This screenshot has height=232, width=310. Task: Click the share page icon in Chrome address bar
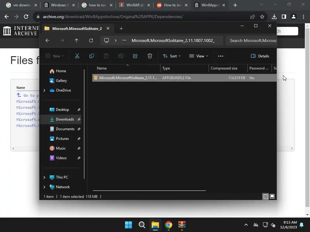click(252, 17)
